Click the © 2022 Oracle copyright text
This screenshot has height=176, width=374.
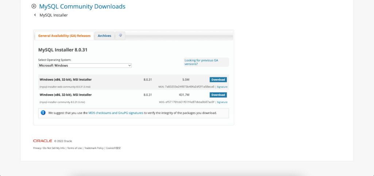pos(63,141)
